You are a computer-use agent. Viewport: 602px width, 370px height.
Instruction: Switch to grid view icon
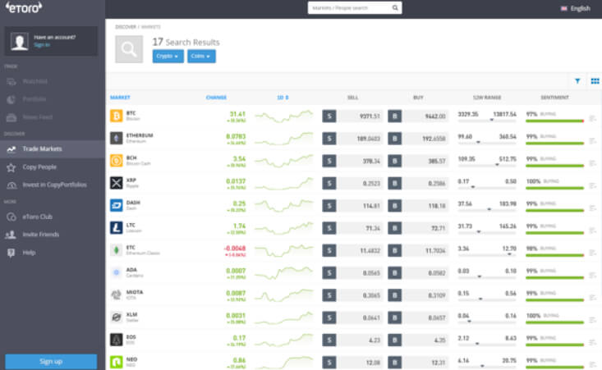point(595,81)
